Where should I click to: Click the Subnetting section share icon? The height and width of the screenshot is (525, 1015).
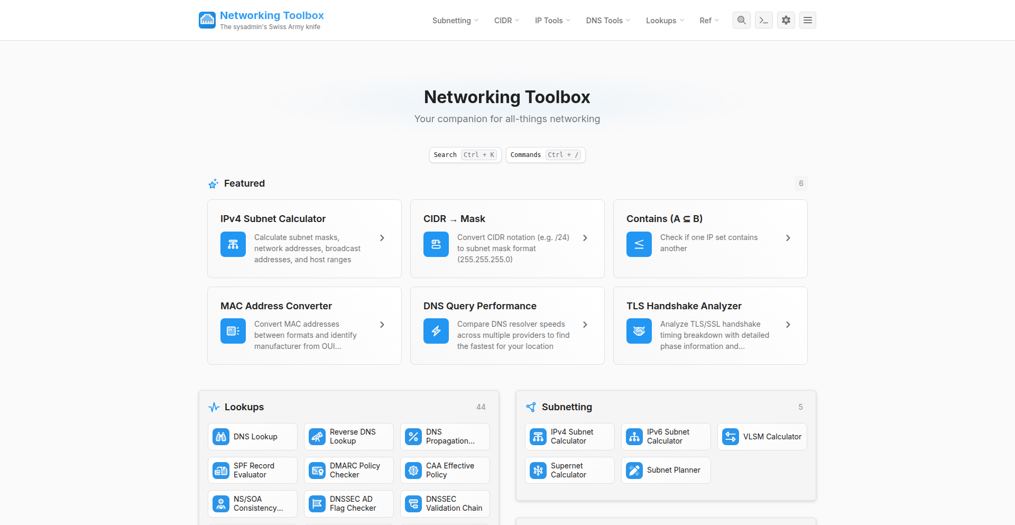click(531, 407)
